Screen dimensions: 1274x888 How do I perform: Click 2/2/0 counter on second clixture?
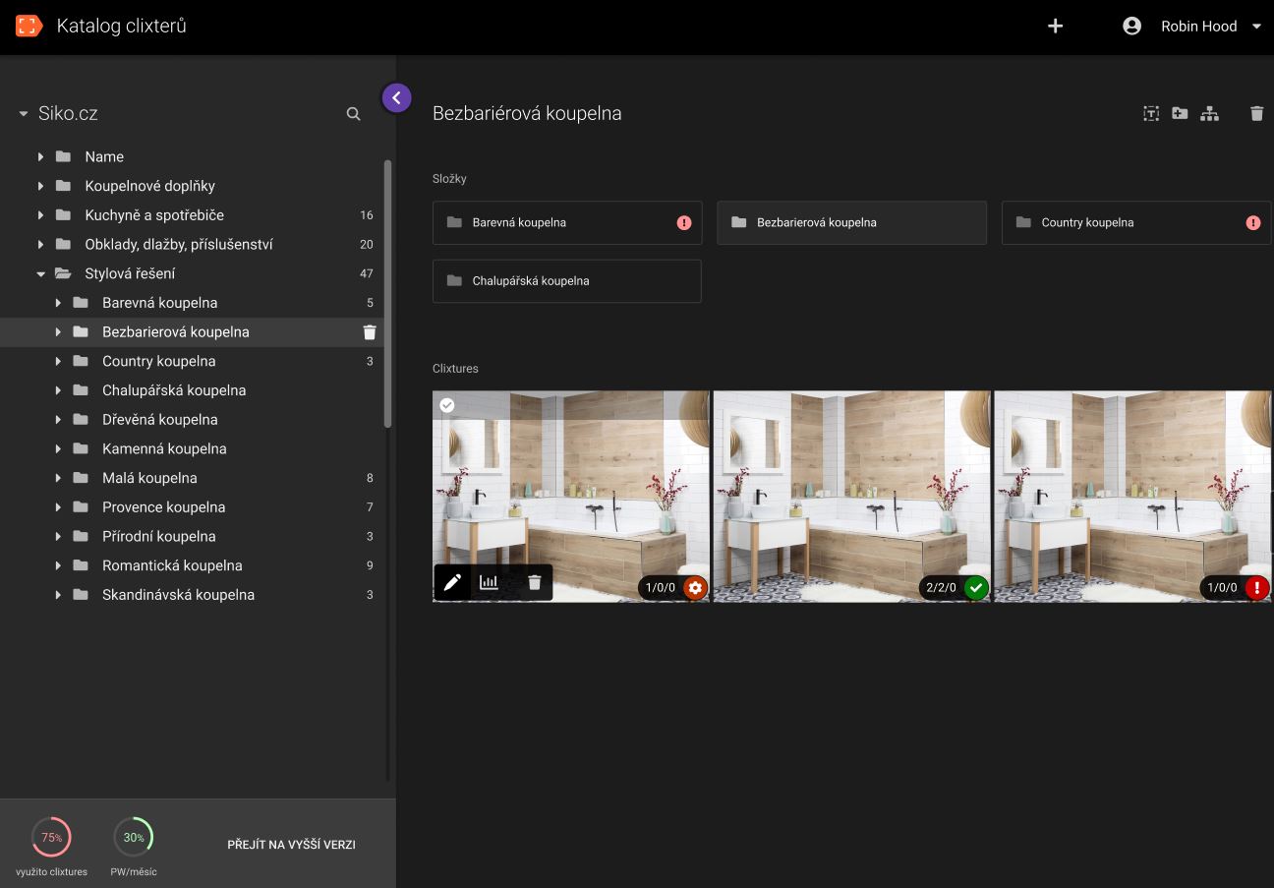coord(941,588)
